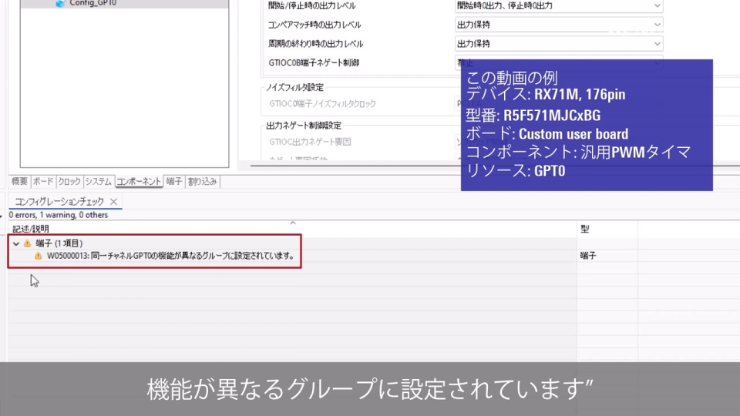Open the 割り込み tab
This screenshot has height=416, width=740.
point(202,182)
